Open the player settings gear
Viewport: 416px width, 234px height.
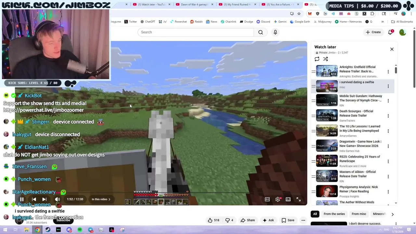click(x=278, y=199)
